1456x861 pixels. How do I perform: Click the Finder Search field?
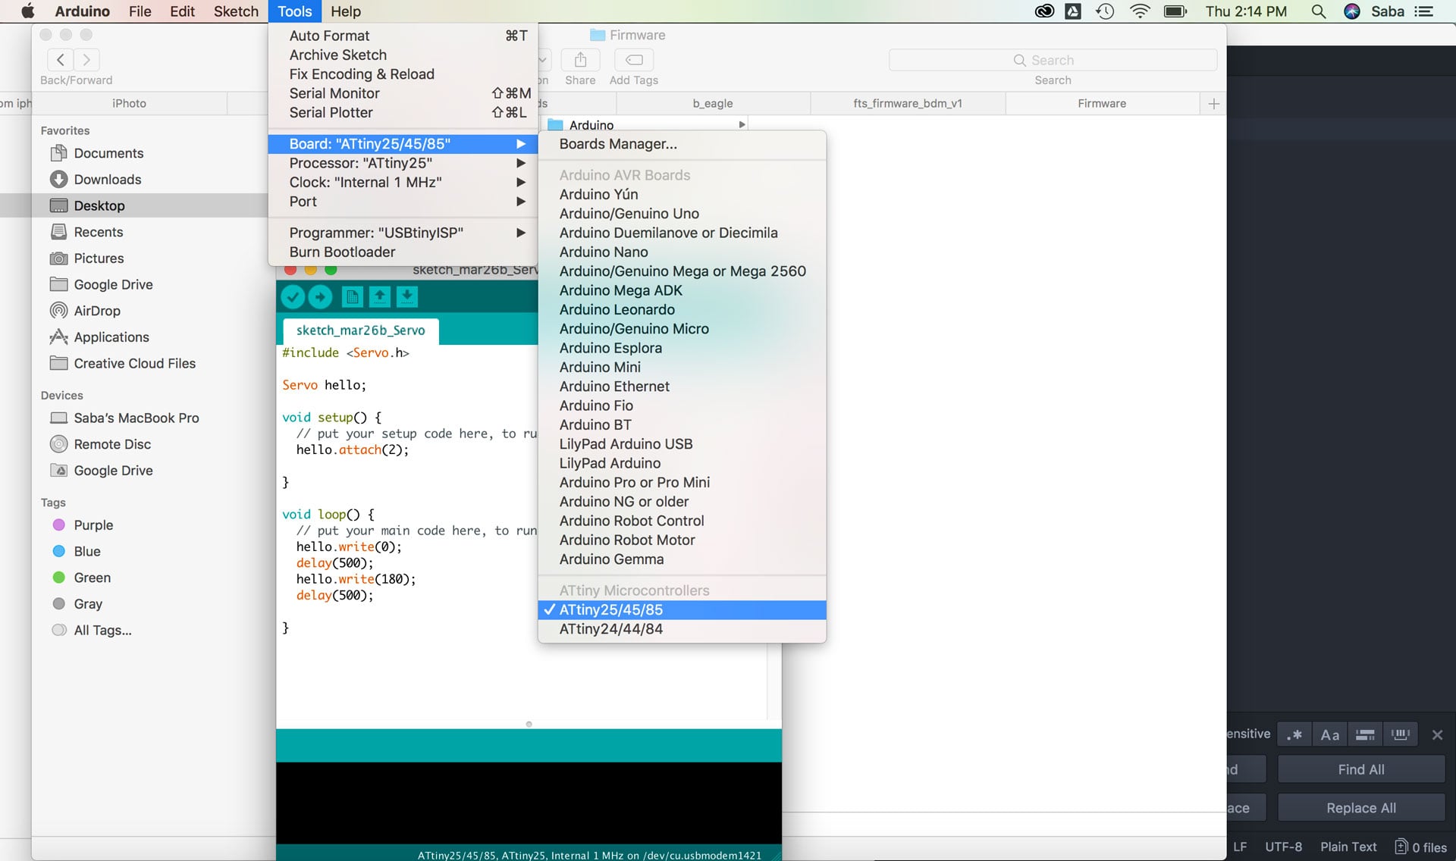pos(1053,60)
